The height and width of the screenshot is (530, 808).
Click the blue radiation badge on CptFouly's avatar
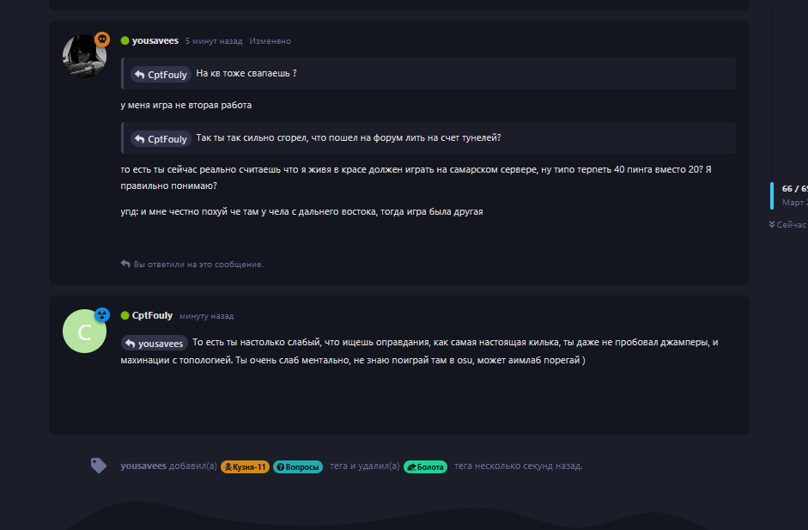coord(102,314)
